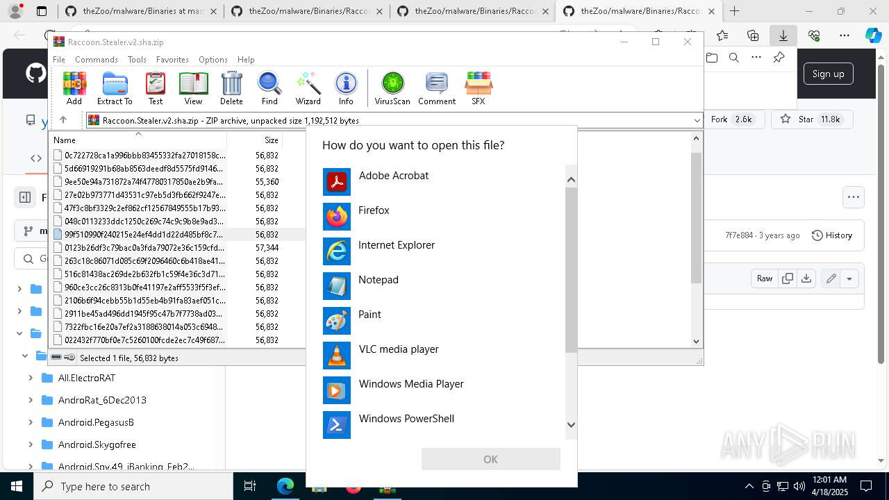Viewport: 889px width, 500px height.
Task: Open the Favorites menu
Action: [172, 60]
